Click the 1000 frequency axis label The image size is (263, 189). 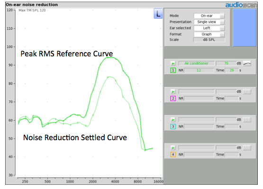pyautogui.click(x=70, y=181)
